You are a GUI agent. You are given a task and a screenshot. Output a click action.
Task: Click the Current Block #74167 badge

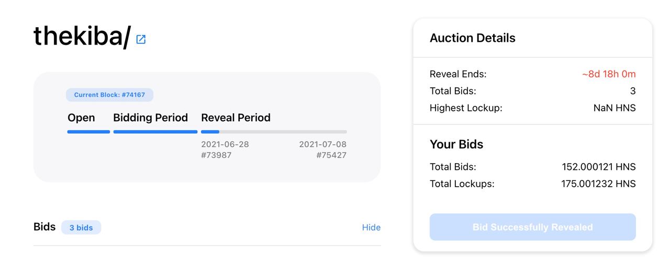[x=109, y=95]
